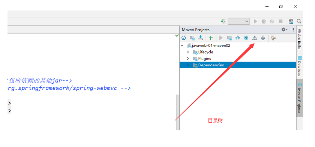Collapse all nodes in Maven tree
This screenshot has height=147, width=315.
click(263, 38)
